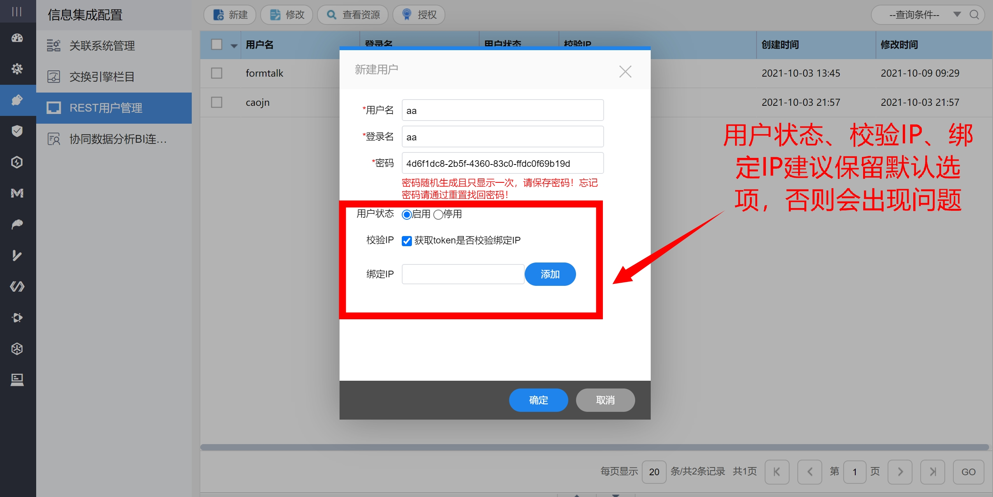This screenshot has width=993, height=497.
Task: Click the horizontal scrollbar below the table
Action: (594, 447)
